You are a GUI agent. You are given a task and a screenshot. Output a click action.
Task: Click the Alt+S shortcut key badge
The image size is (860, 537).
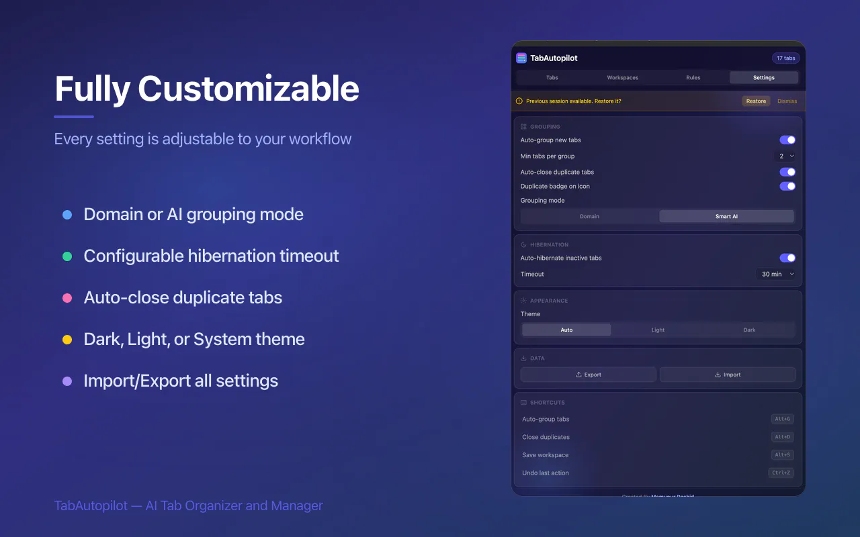783,455
